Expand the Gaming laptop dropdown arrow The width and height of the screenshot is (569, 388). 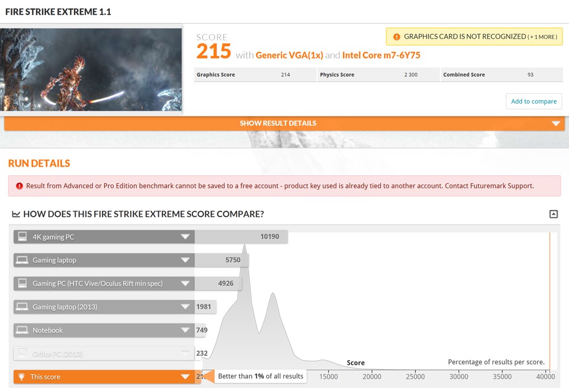click(185, 260)
